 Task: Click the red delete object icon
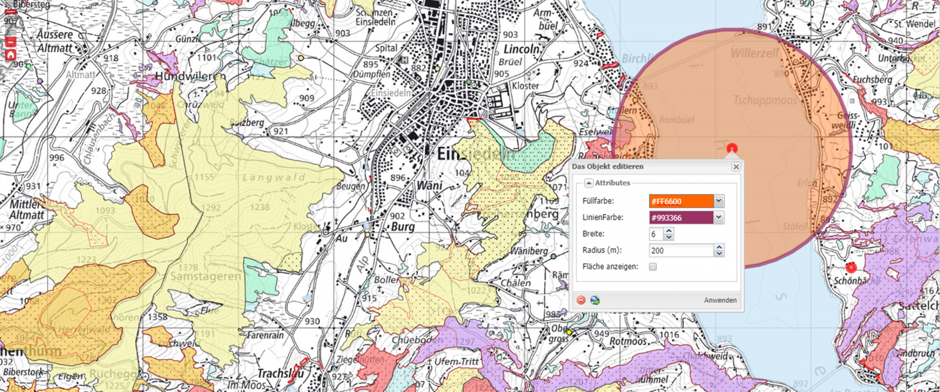click(581, 300)
